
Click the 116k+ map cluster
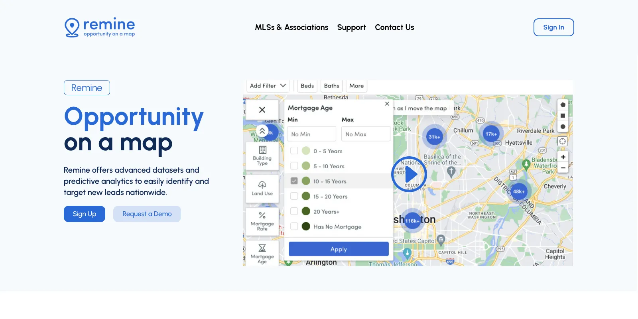(412, 221)
